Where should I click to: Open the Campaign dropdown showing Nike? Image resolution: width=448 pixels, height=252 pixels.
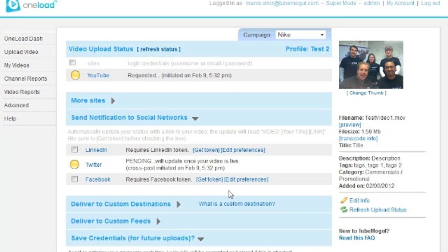coord(301,35)
